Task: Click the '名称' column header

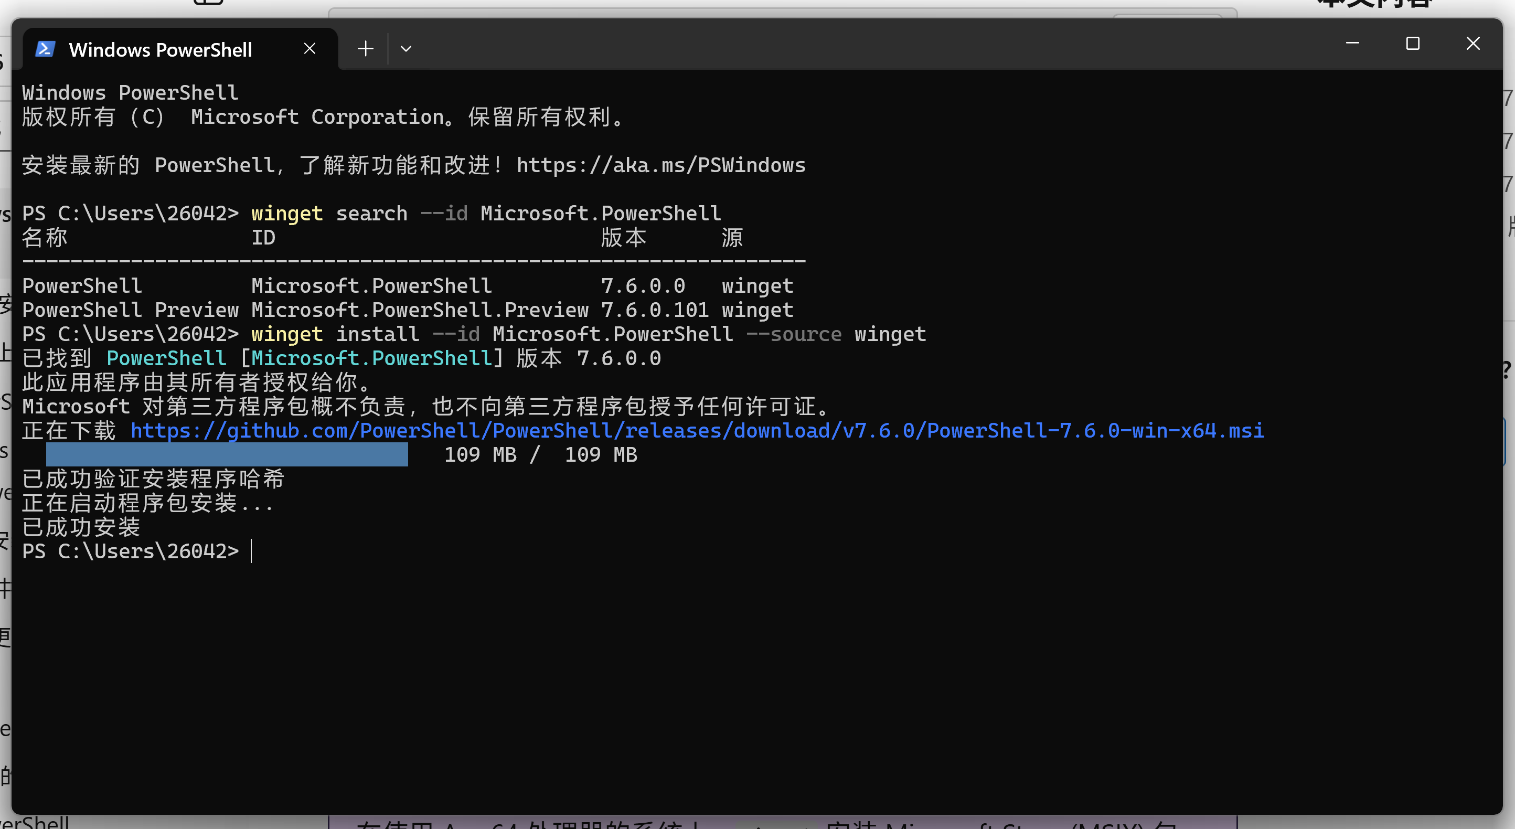Action: pos(45,238)
